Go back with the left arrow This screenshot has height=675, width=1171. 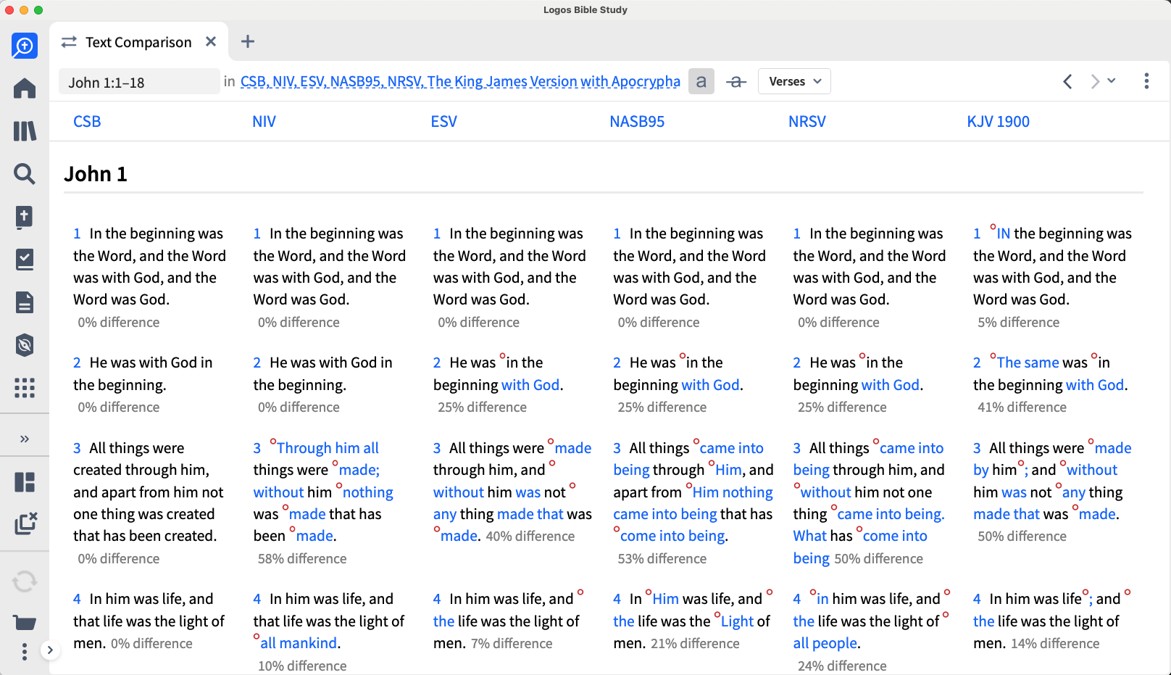(x=1067, y=81)
